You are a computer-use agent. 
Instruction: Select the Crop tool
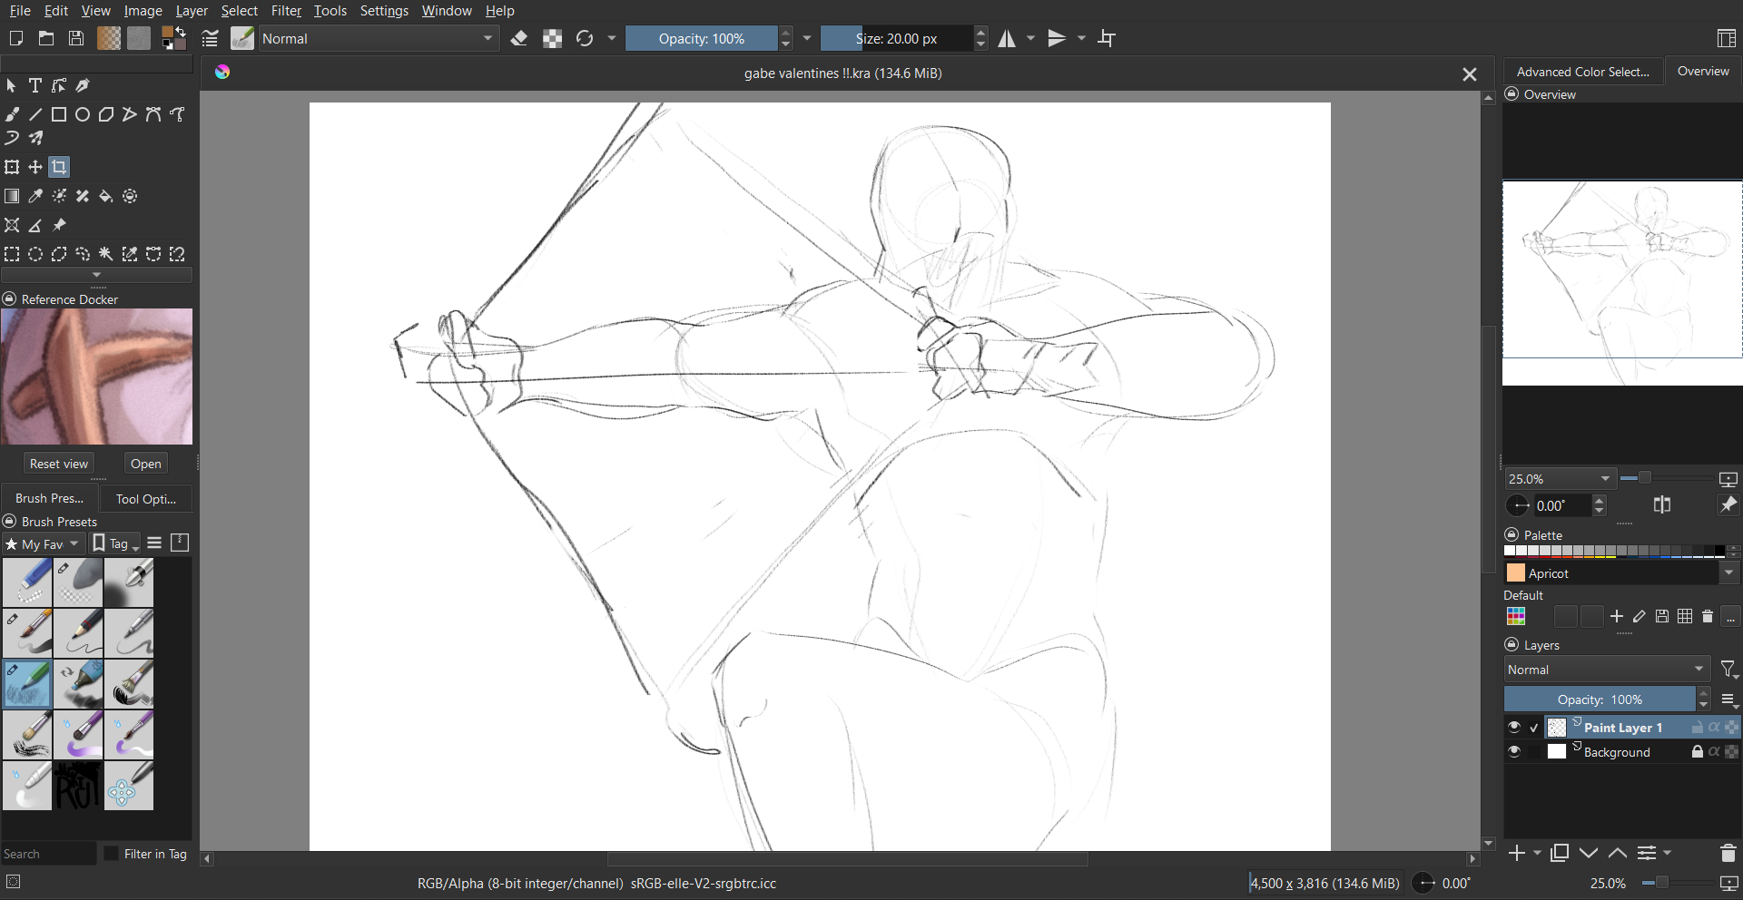click(x=59, y=167)
